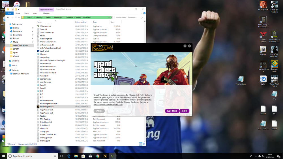Image resolution: width=283 pixels, height=159 pixels.
Task: Open the HS desktop file
Action: (x=274, y=110)
